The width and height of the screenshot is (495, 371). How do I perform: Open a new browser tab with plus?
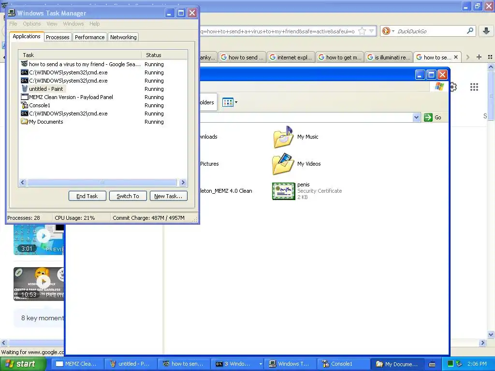click(x=479, y=57)
